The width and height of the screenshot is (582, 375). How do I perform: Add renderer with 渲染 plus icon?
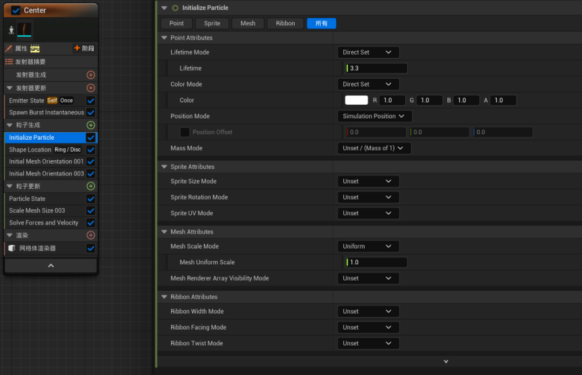[91, 235]
